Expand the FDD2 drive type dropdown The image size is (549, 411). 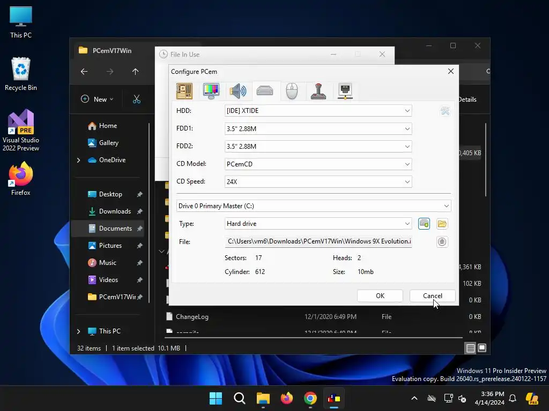pyautogui.click(x=318, y=147)
